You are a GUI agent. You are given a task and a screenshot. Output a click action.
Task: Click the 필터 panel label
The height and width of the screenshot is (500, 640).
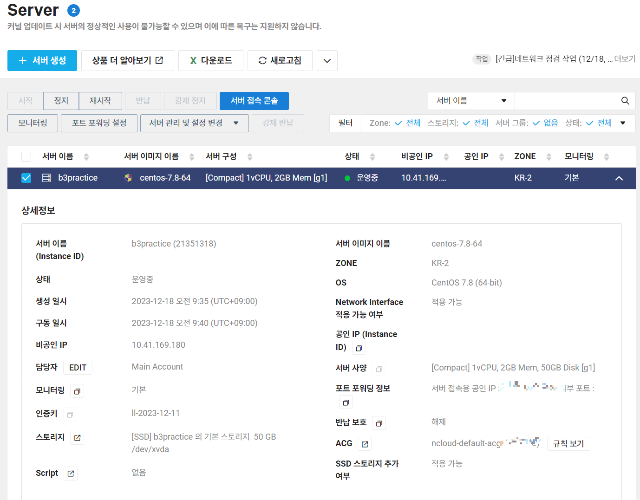coord(345,123)
